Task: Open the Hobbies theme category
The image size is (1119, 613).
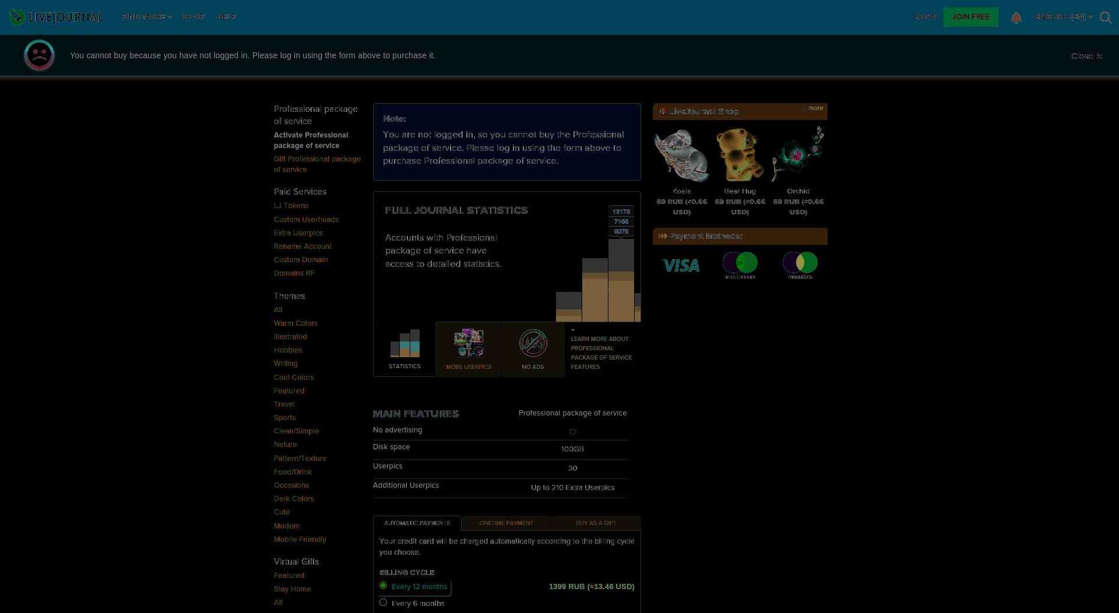Action: coord(288,350)
